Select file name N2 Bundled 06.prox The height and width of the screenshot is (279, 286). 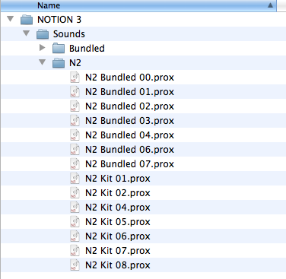130,150
